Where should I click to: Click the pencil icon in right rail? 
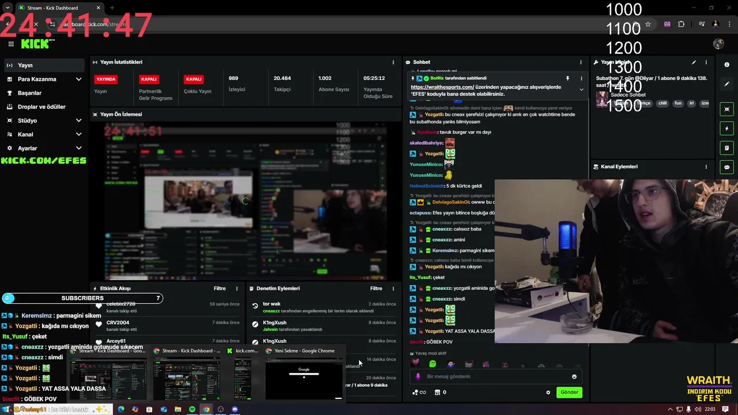coord(726,84)
